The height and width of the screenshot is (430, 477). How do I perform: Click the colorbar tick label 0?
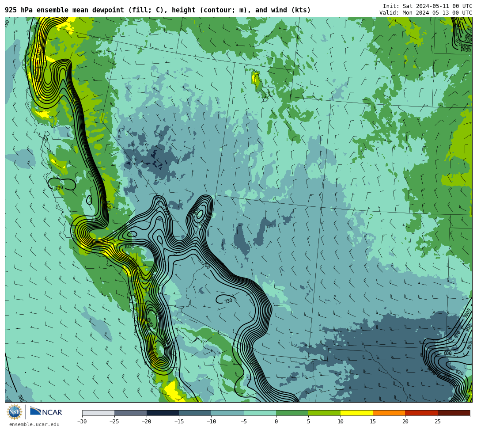tap(276, 422)
